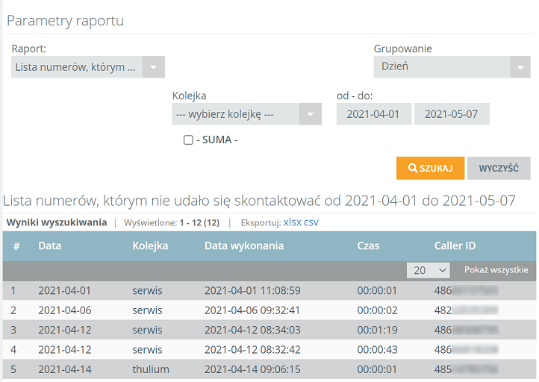This screenshot has width=539, height=382.
Task: Click the end date field 2021-05-07
Action: (452, 114)
